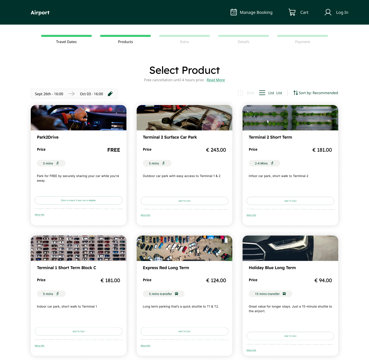Click walking icon on Terminal 2 Short Term
The height and width of the screenshot is (362, 369).
pos(272,163)
